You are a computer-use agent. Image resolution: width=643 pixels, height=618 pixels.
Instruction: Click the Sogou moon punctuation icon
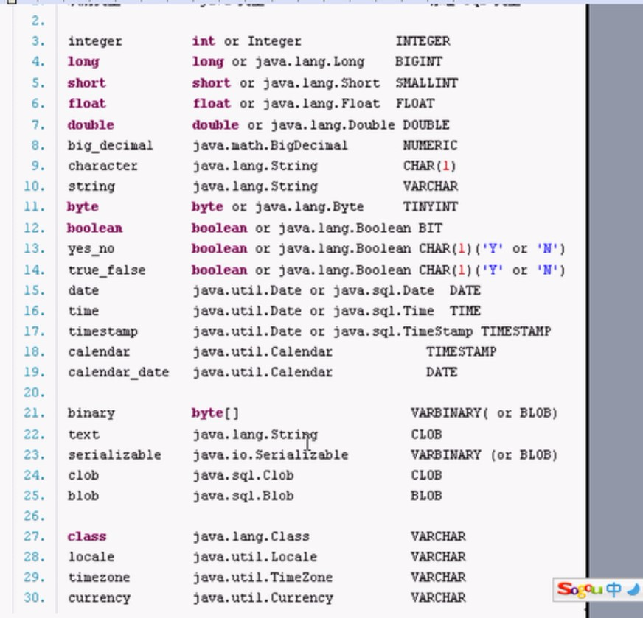[634, 590]
